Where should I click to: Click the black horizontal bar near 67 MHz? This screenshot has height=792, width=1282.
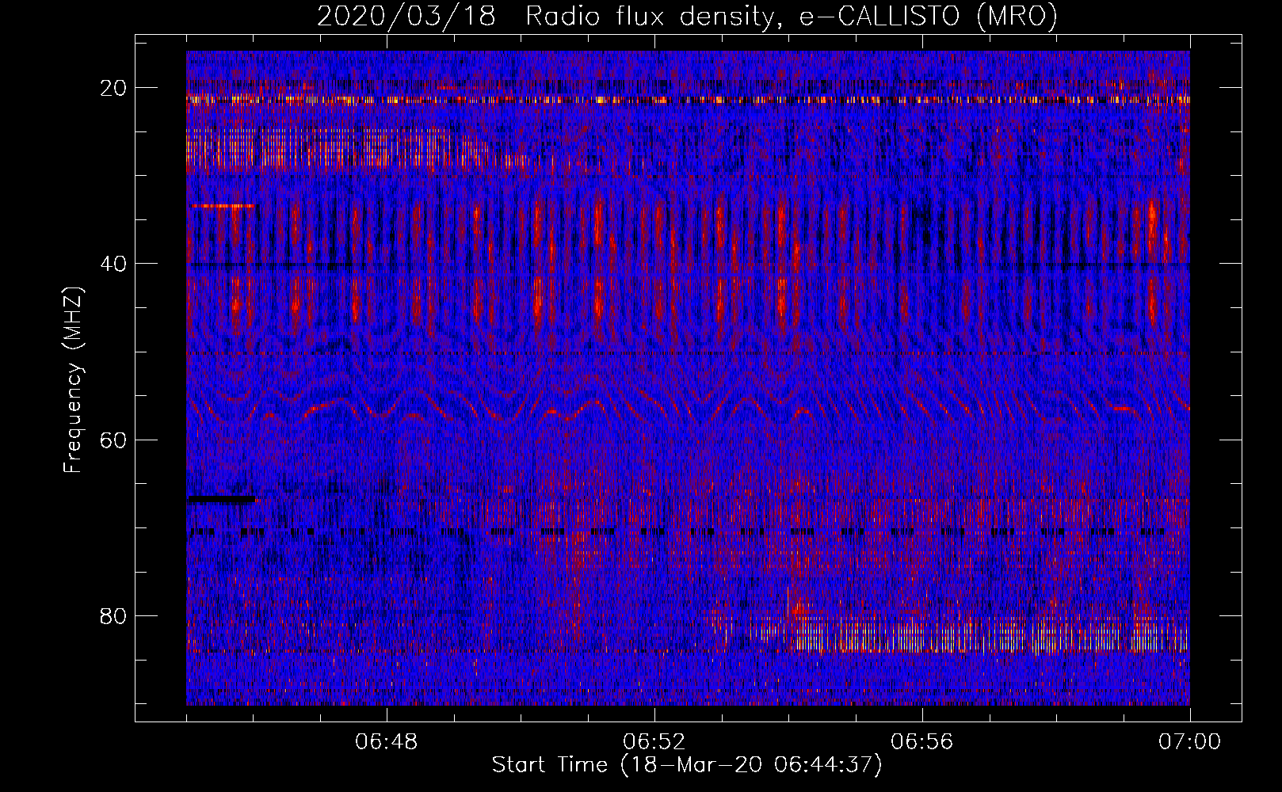[222, 500]
